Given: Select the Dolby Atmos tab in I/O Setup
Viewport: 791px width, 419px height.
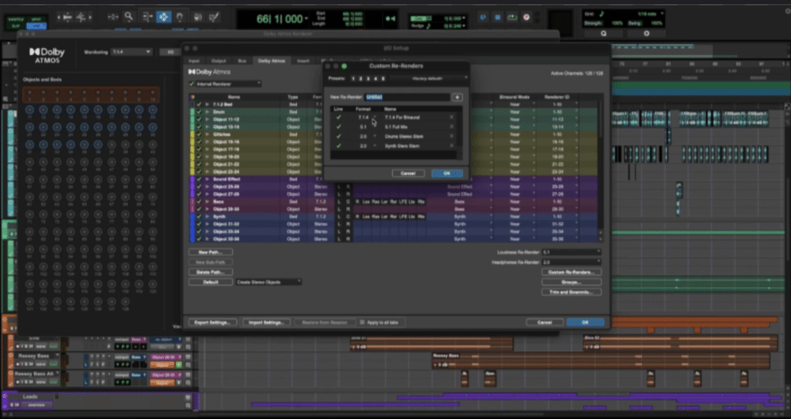Looking at the screenshot, I should (272, 61).
